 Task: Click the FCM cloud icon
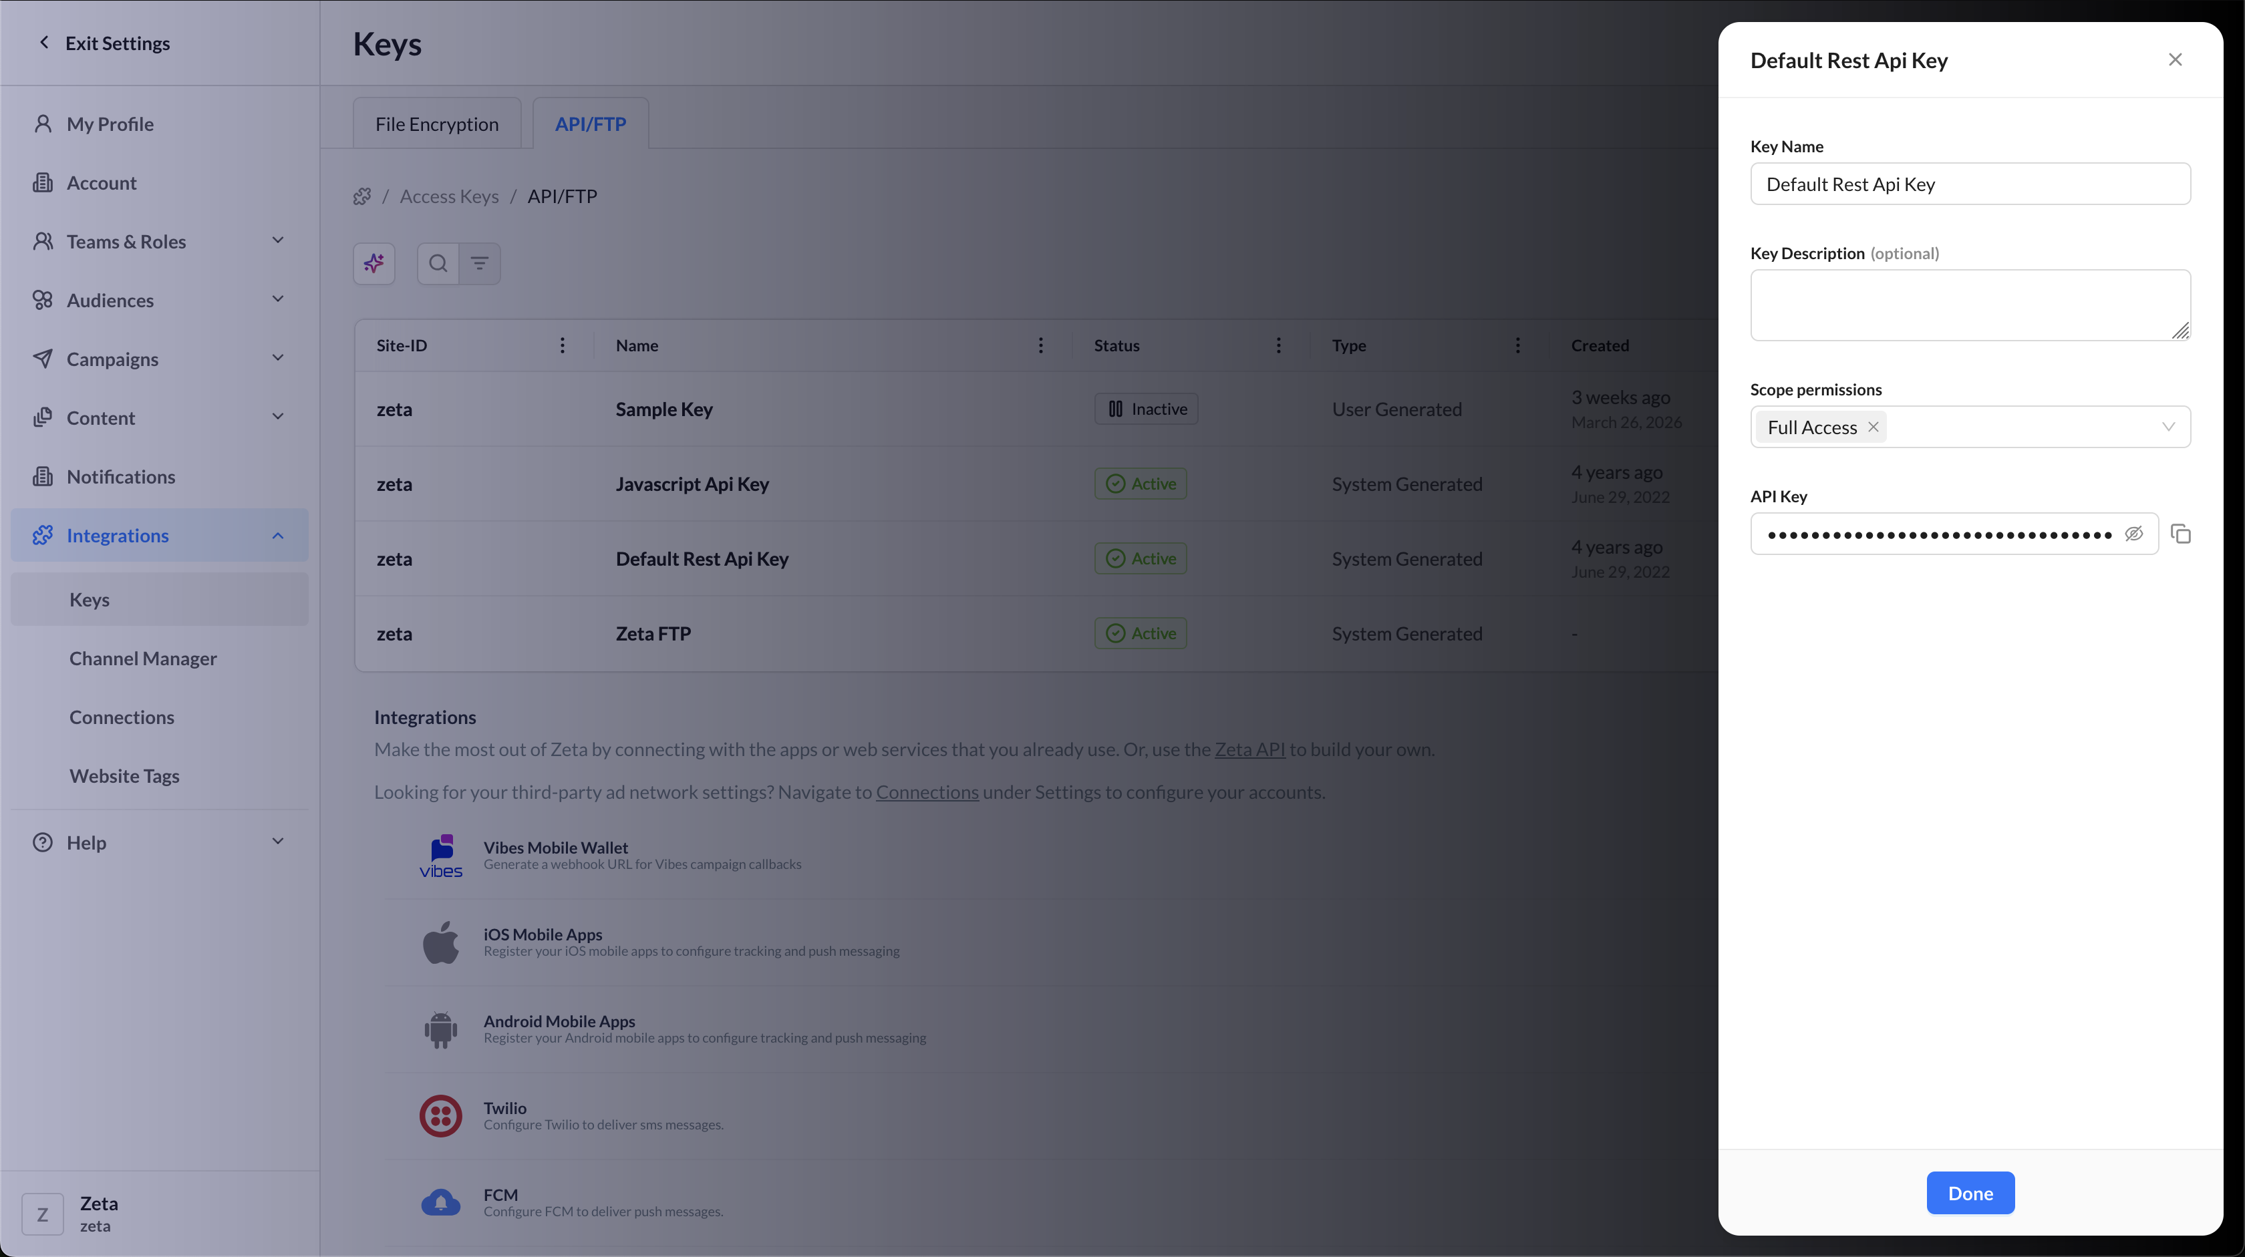click(441, 1202)
